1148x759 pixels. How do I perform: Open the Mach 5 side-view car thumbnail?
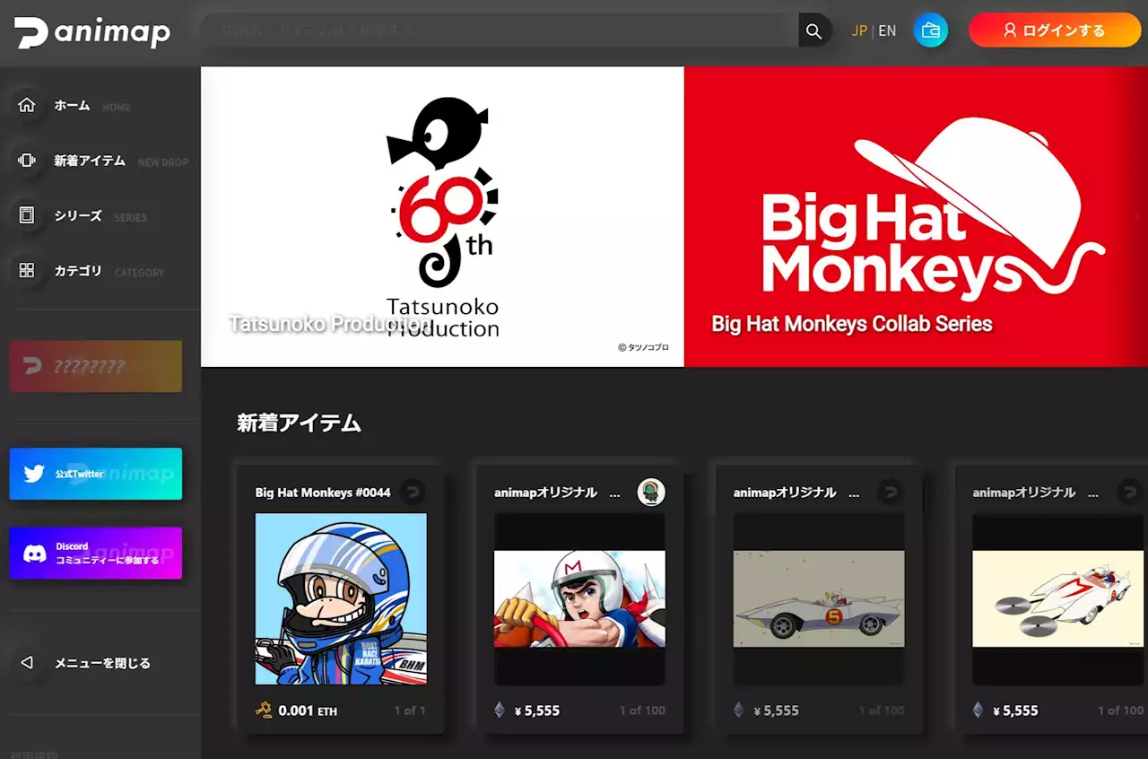819,598
